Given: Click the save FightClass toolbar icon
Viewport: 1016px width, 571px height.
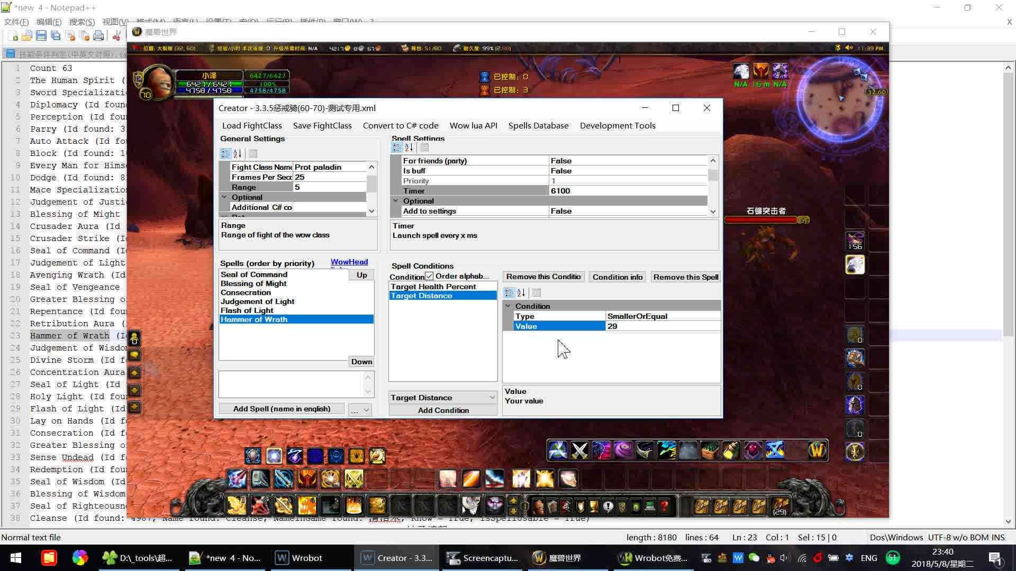Looking at the screenshot, I should tap(322, 125).
